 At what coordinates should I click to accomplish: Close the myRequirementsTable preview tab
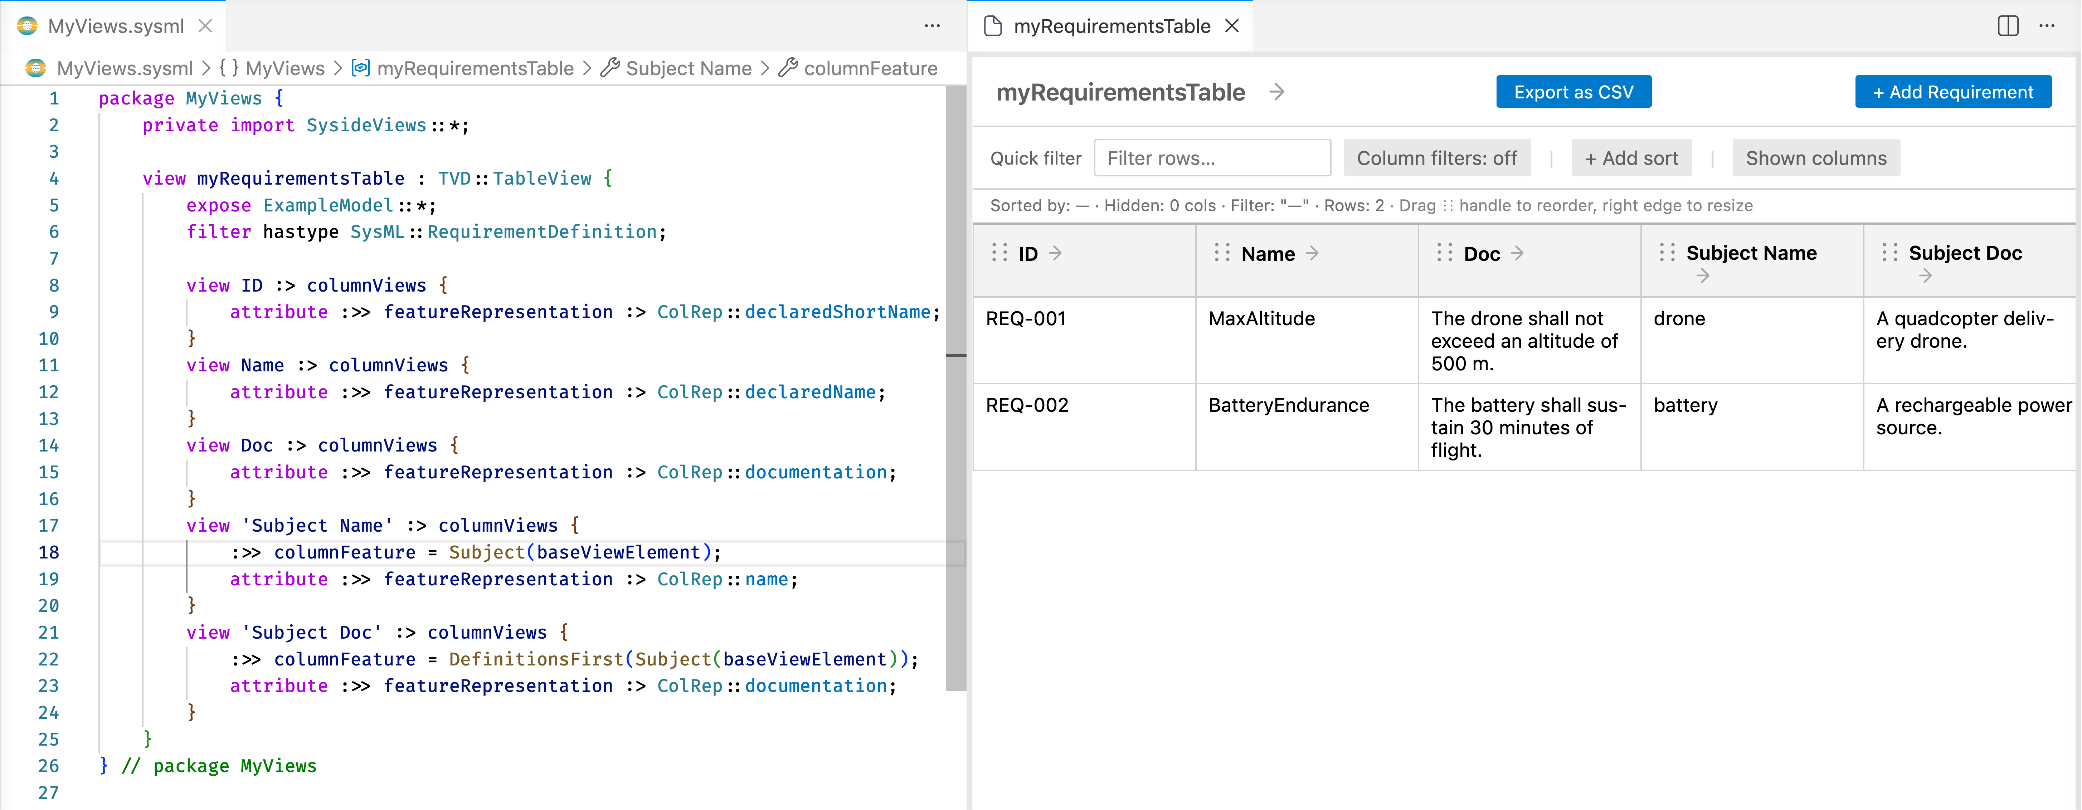pyautogui.click(x=1232, y=26)
